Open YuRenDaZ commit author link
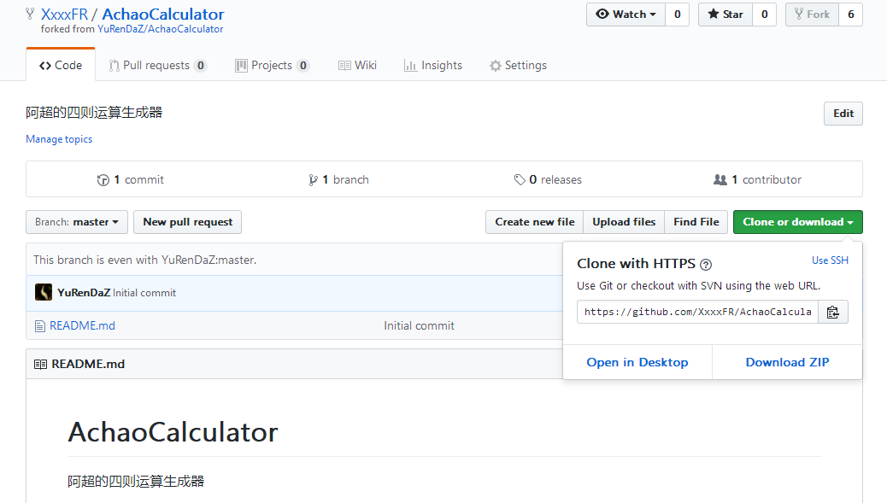 click(x=84, y=293)
